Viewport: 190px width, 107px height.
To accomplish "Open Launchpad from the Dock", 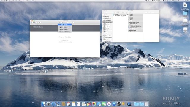I will coord(48,104).
